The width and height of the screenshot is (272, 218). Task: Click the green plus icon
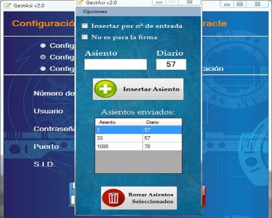[106, 89]
